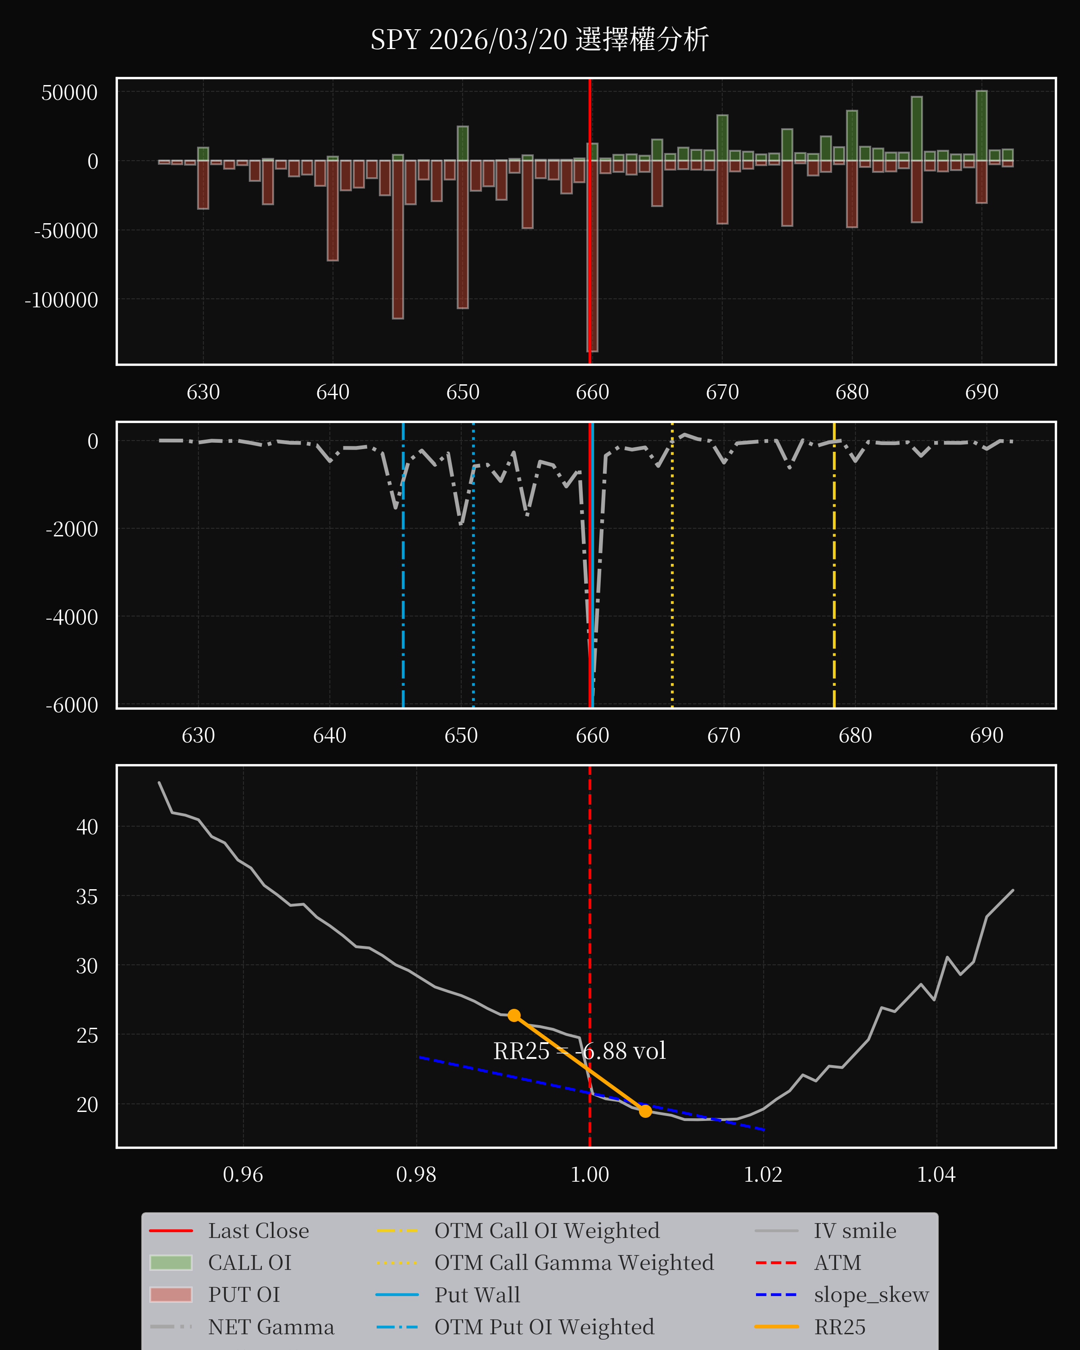Click the 1.04 x-axis label in smile chart
The width and height of the screenshot is (1080, 1350).
[936, 1174]
